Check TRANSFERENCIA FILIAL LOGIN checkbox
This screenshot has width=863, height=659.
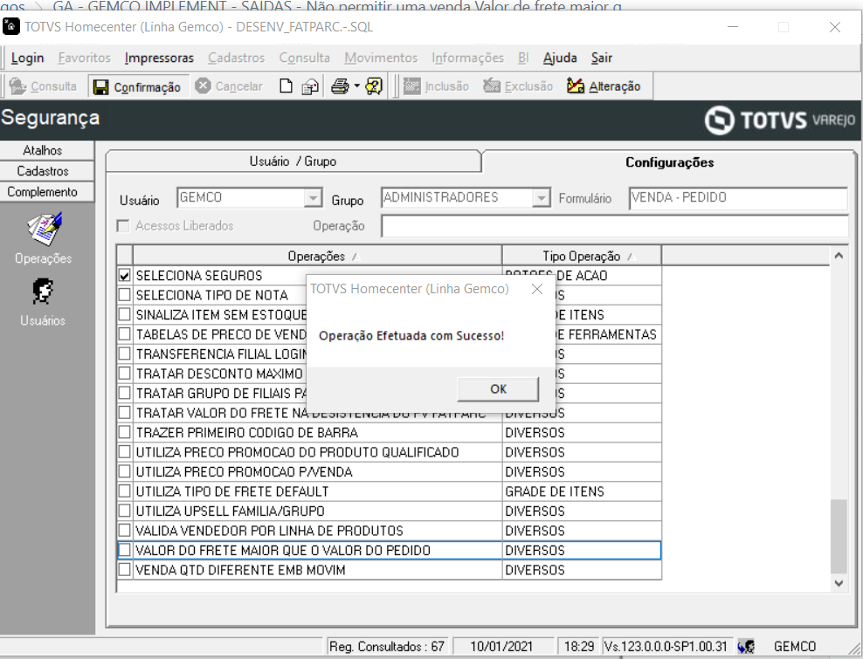[x=125, y=354]
